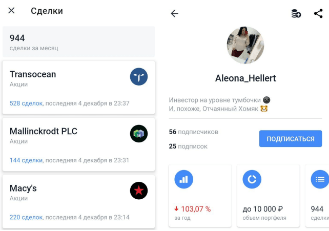View the 56 подписчиков followers list
This screenshot has width=329, height=231.
click(194, 132)
